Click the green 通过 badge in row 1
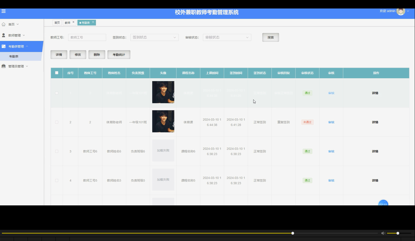415x241 pixels. pos(307,93)
